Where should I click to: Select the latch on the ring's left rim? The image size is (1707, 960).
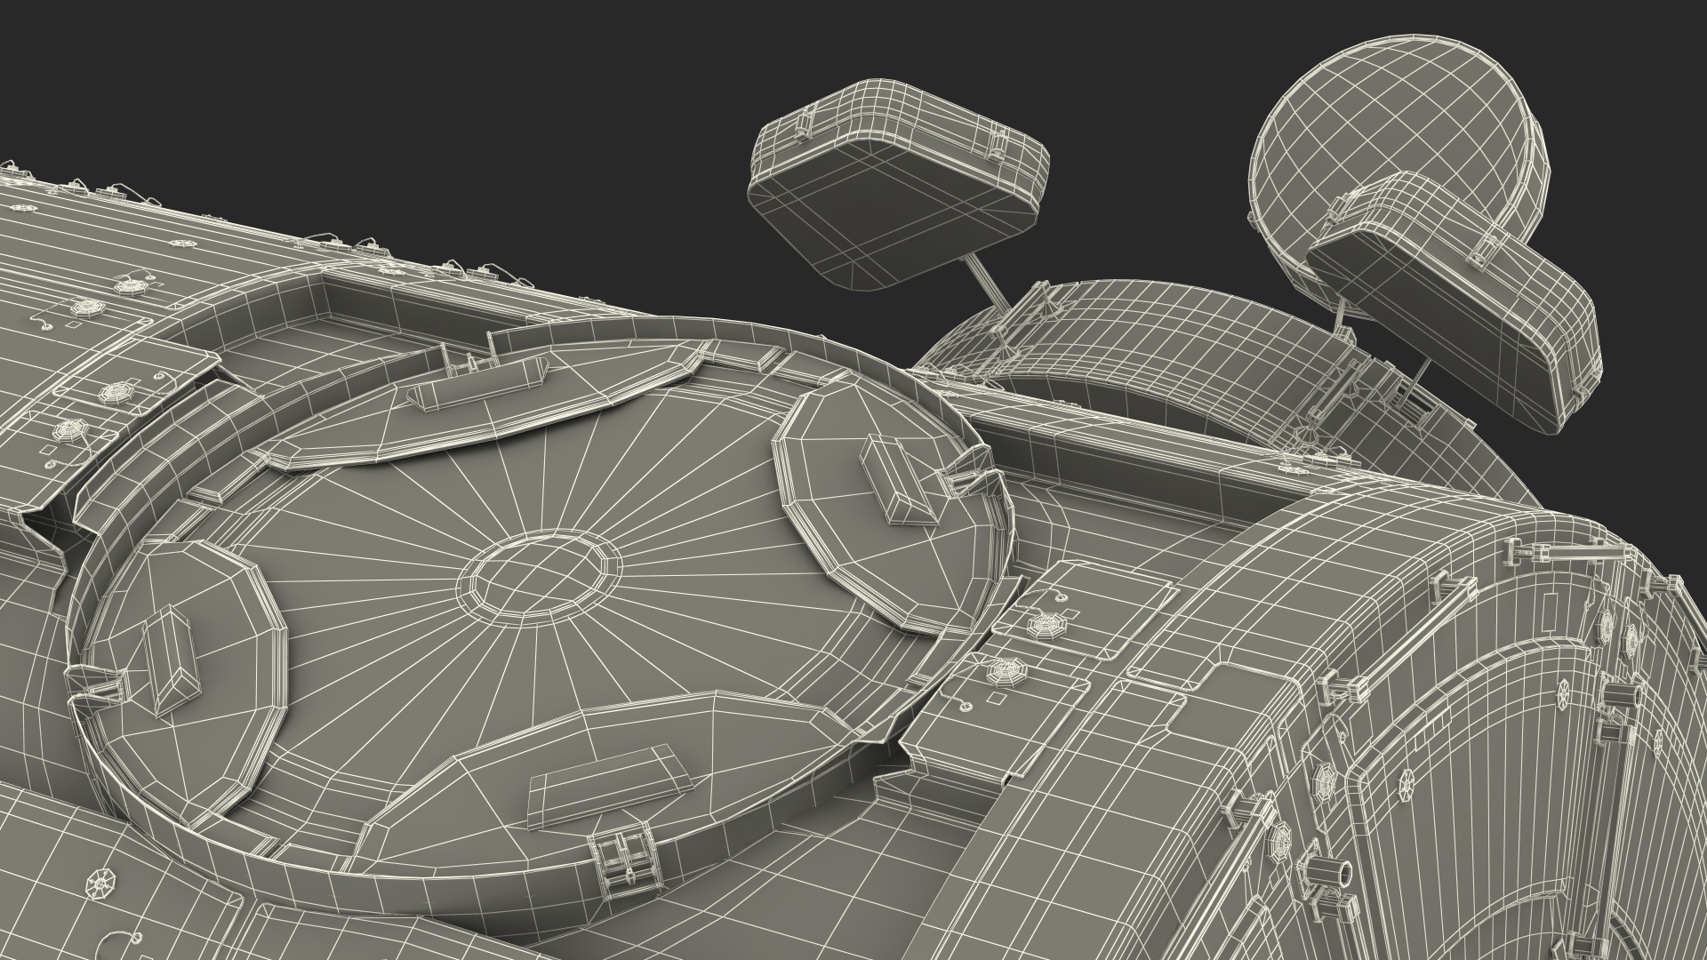click(100, 684)
